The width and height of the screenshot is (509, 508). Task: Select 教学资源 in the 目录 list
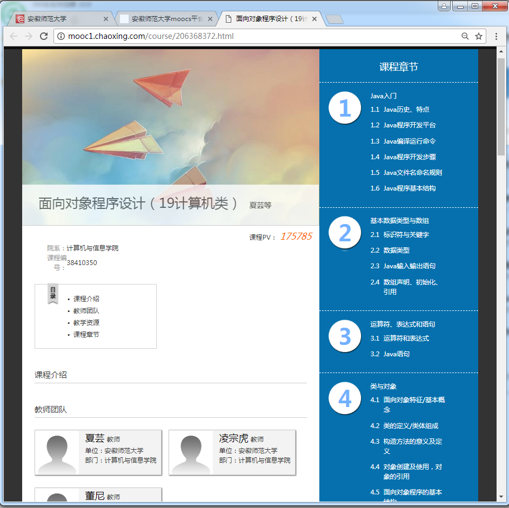point(86,323)
